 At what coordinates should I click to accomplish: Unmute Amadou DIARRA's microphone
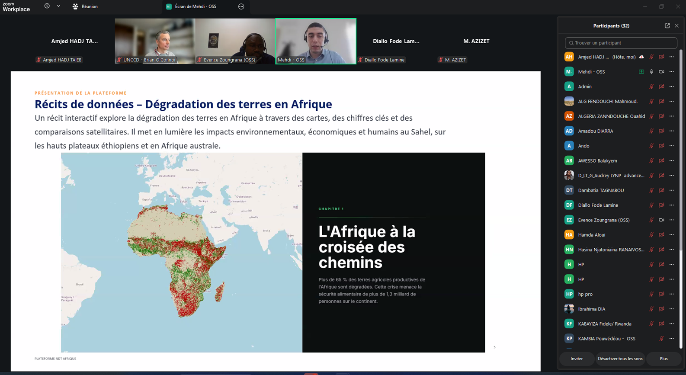tap(651, 131)
